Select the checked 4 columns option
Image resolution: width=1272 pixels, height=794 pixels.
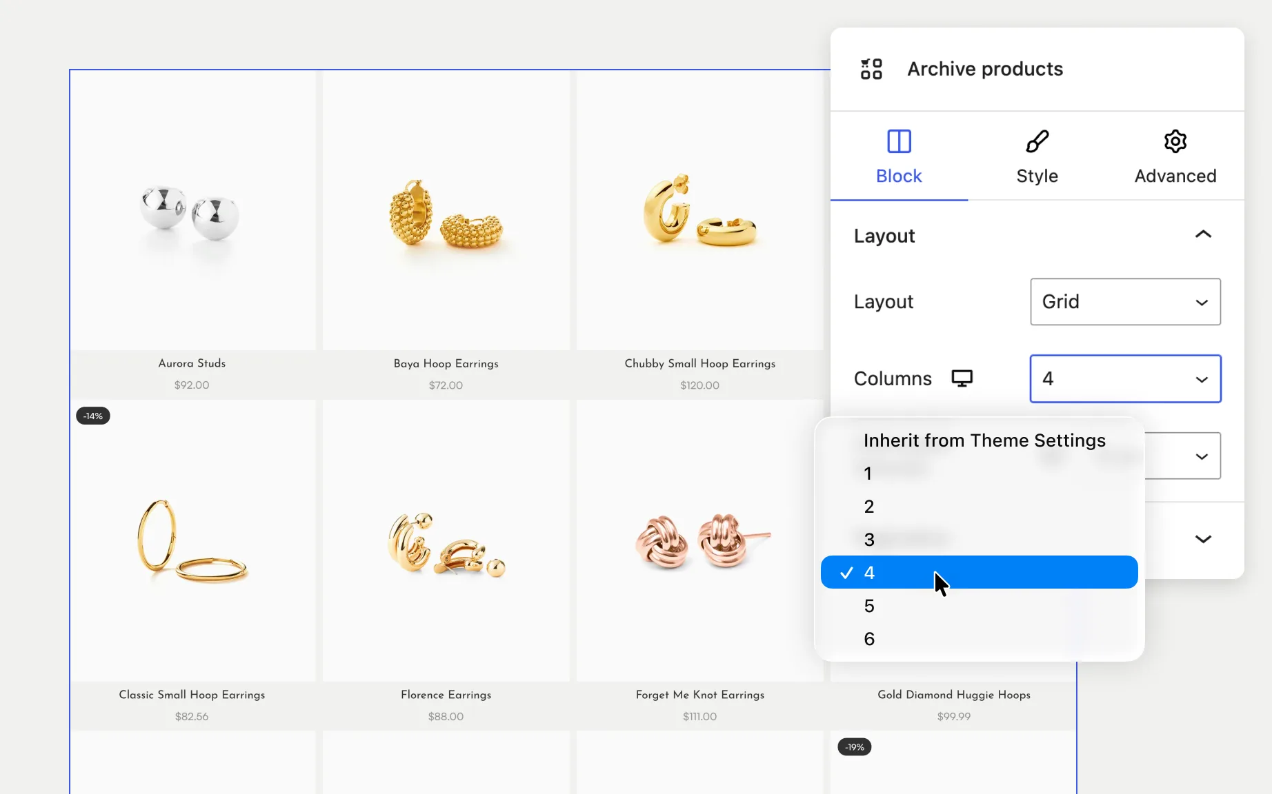[979, 572]
